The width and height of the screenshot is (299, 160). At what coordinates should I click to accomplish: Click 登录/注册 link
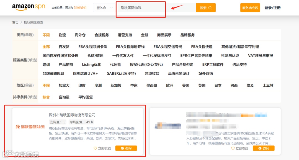coord(272,8)
